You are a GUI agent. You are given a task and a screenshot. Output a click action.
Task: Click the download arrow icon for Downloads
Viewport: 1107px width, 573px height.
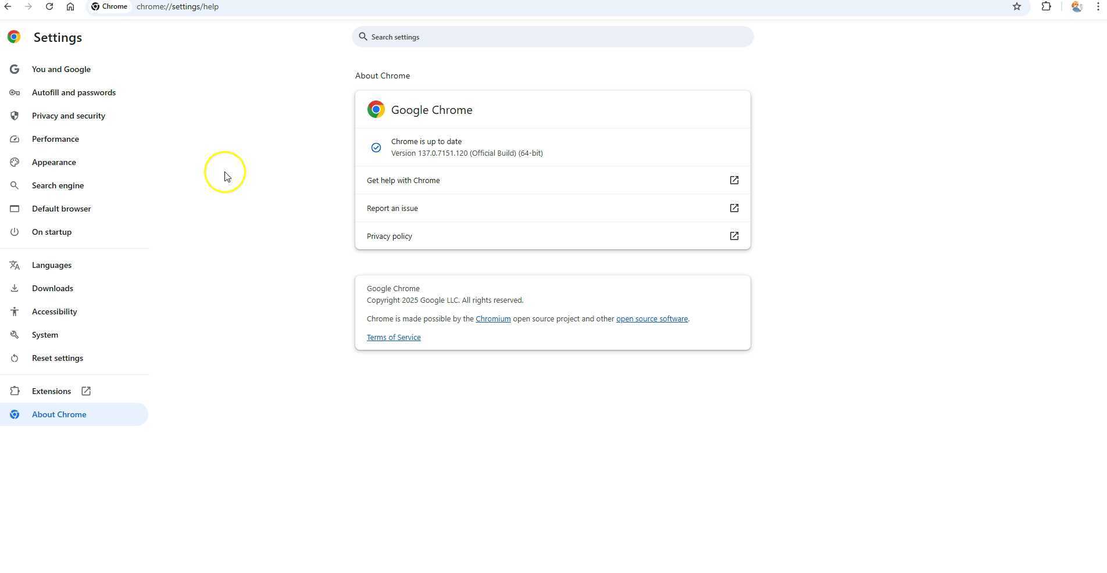click(15, 288)
